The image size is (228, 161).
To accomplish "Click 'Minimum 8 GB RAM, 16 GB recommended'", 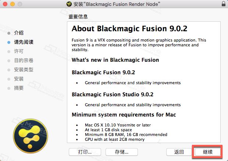I will click(x=126, y=135).
